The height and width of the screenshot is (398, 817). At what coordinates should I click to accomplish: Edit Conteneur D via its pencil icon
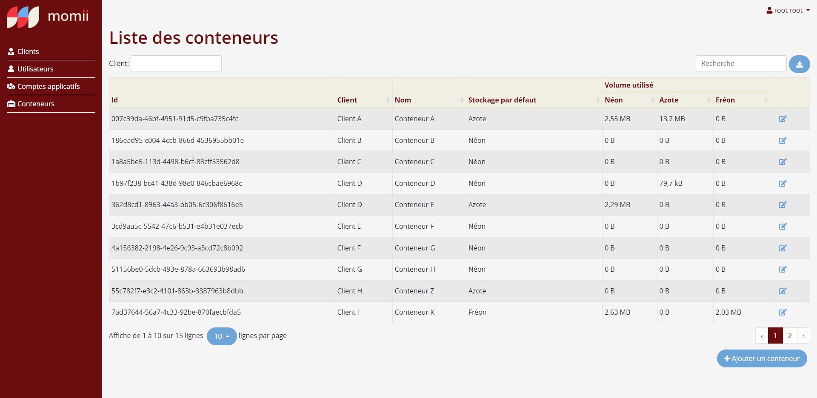coord(783,183)
